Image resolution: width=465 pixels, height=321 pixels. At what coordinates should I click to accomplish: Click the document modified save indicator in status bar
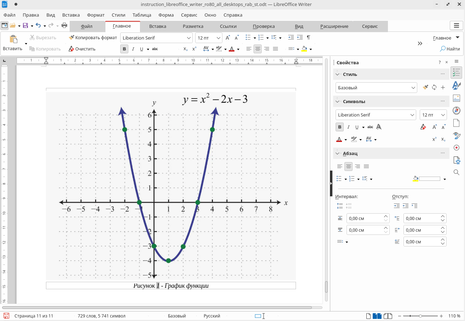[6, 316]
